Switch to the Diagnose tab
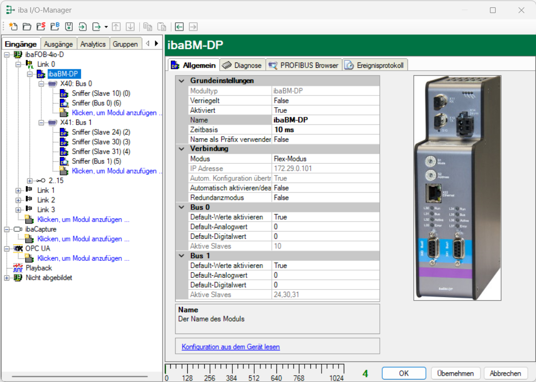Viewport: 536px width, 382px height. tap(242, 65)
